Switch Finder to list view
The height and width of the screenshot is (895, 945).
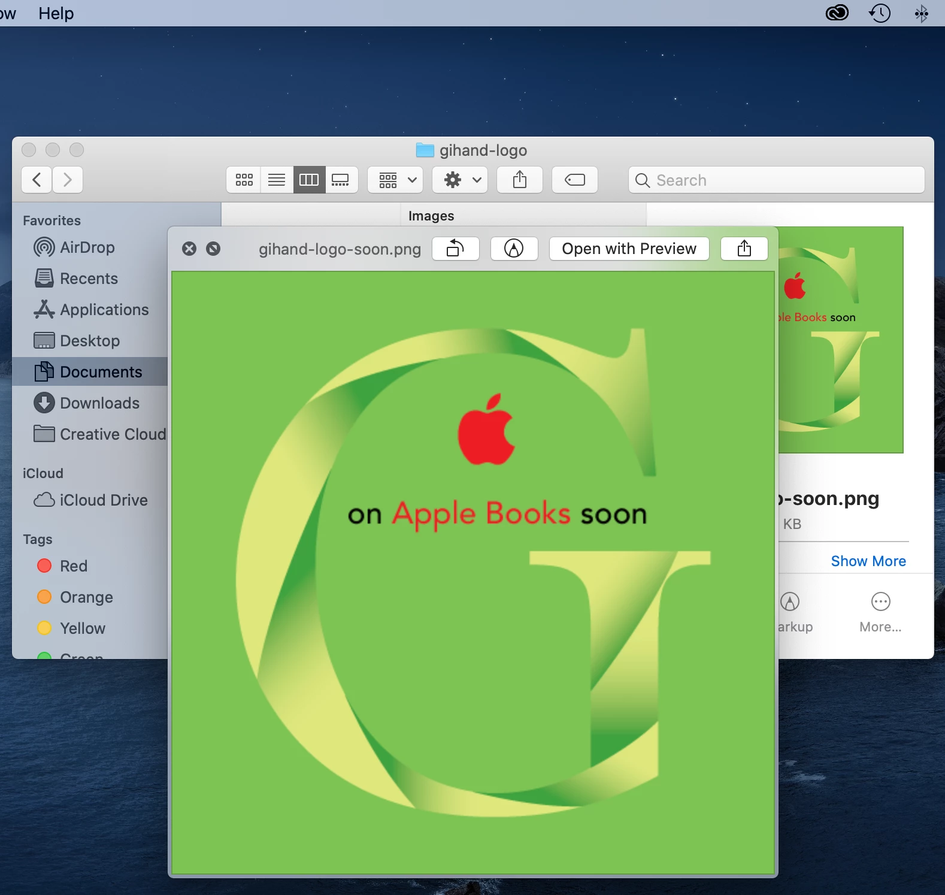(277, 180)
